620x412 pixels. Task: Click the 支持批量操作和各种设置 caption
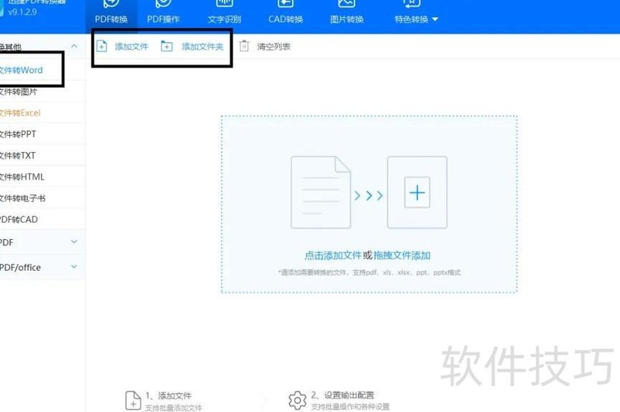coord(350,407)
